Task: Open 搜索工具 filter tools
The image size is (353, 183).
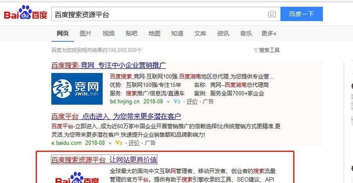Action: click(269, 50)
